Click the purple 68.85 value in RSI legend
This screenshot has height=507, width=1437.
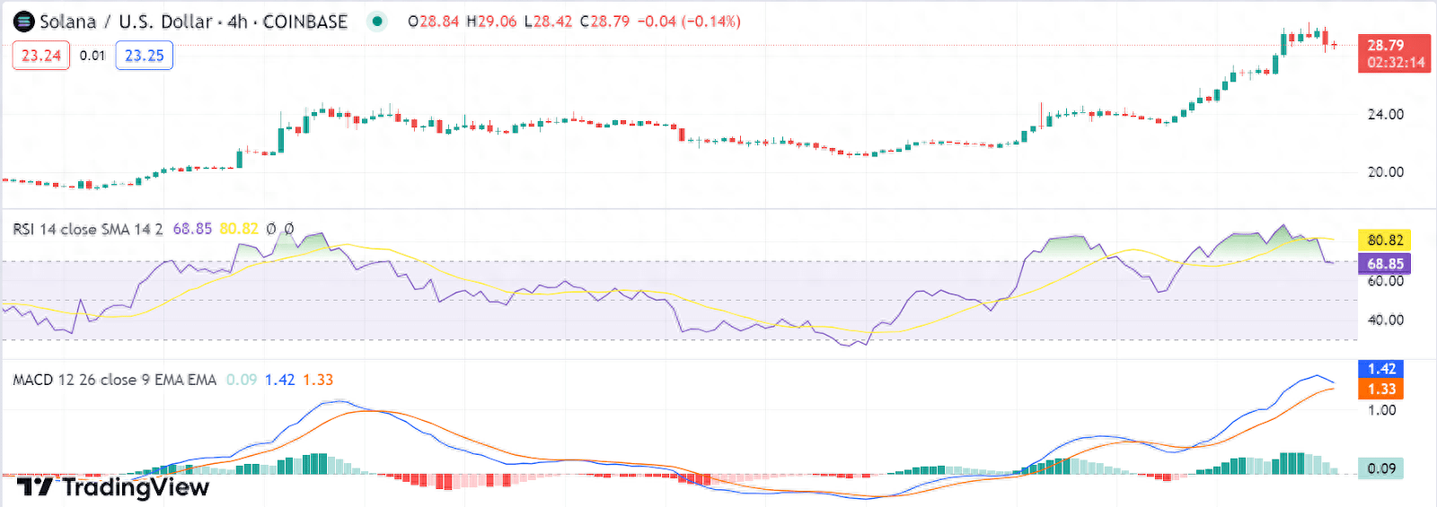click(192, 229)
